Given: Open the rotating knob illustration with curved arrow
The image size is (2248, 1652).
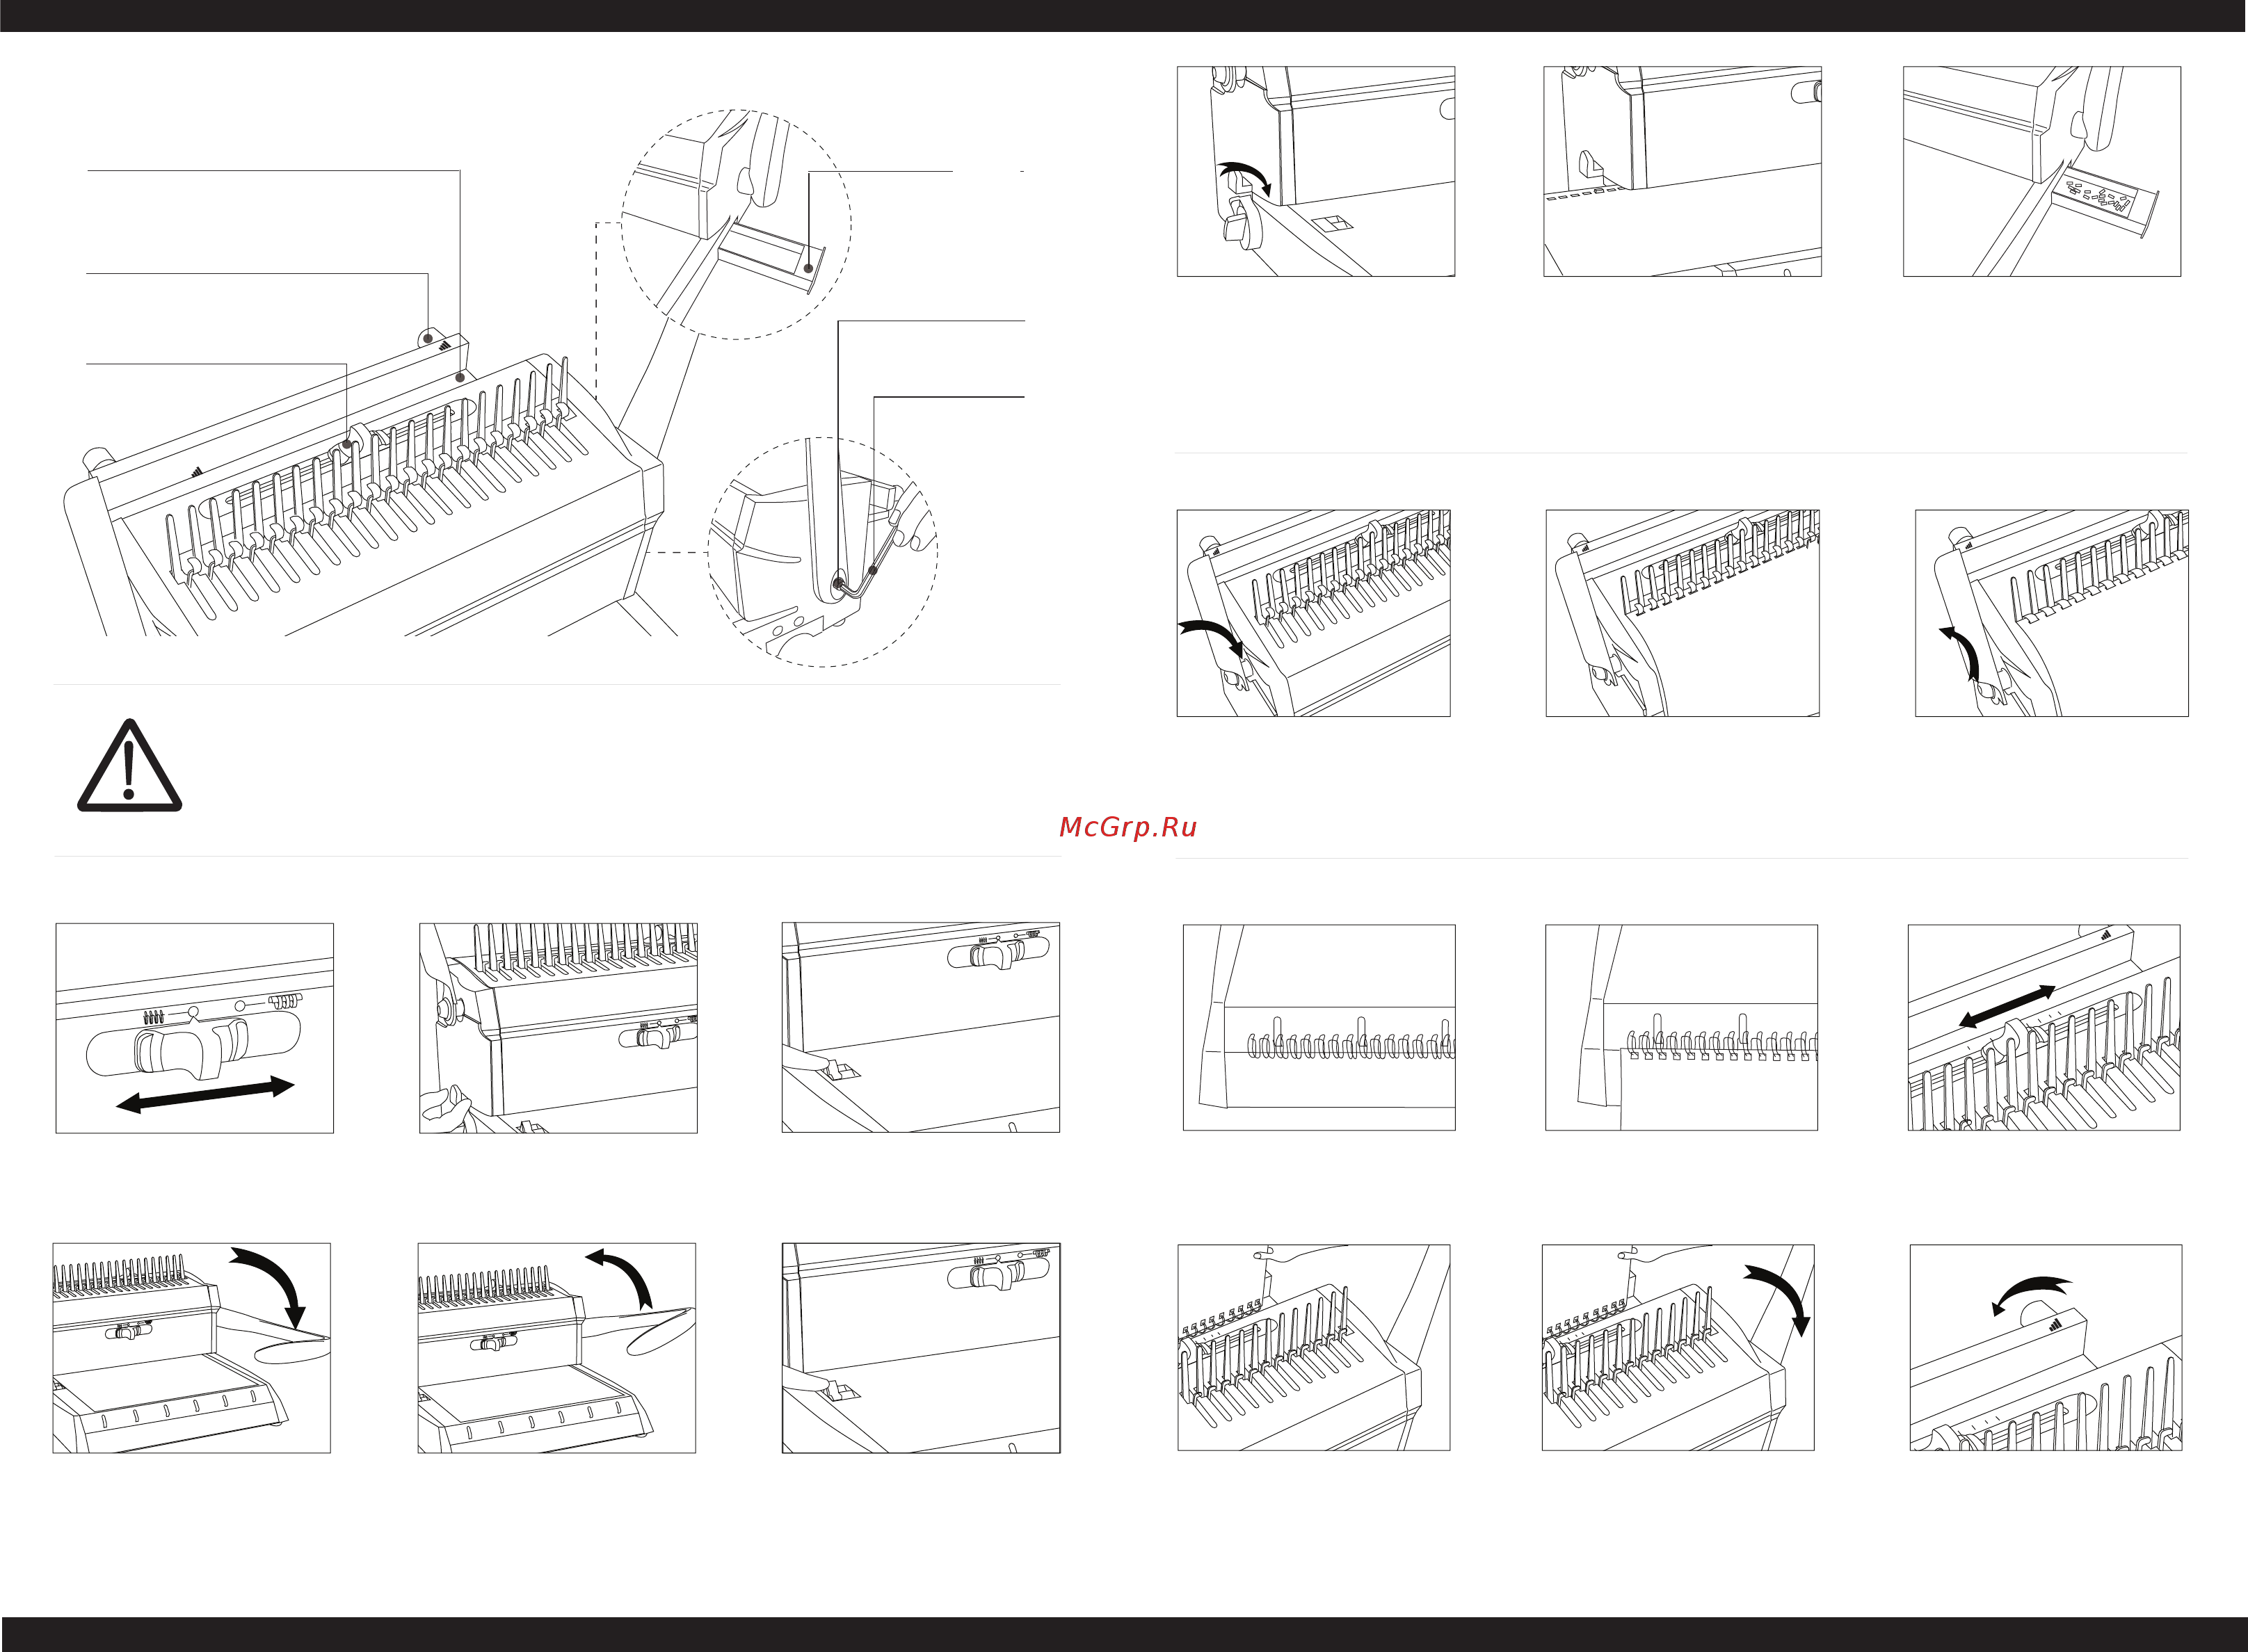Looking at the screenshot, I should [2046, 1347].
